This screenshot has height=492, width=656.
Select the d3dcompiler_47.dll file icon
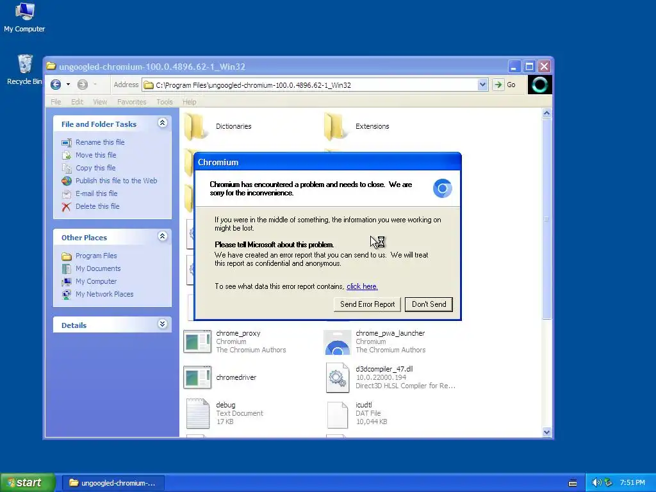tap(337, 378)
